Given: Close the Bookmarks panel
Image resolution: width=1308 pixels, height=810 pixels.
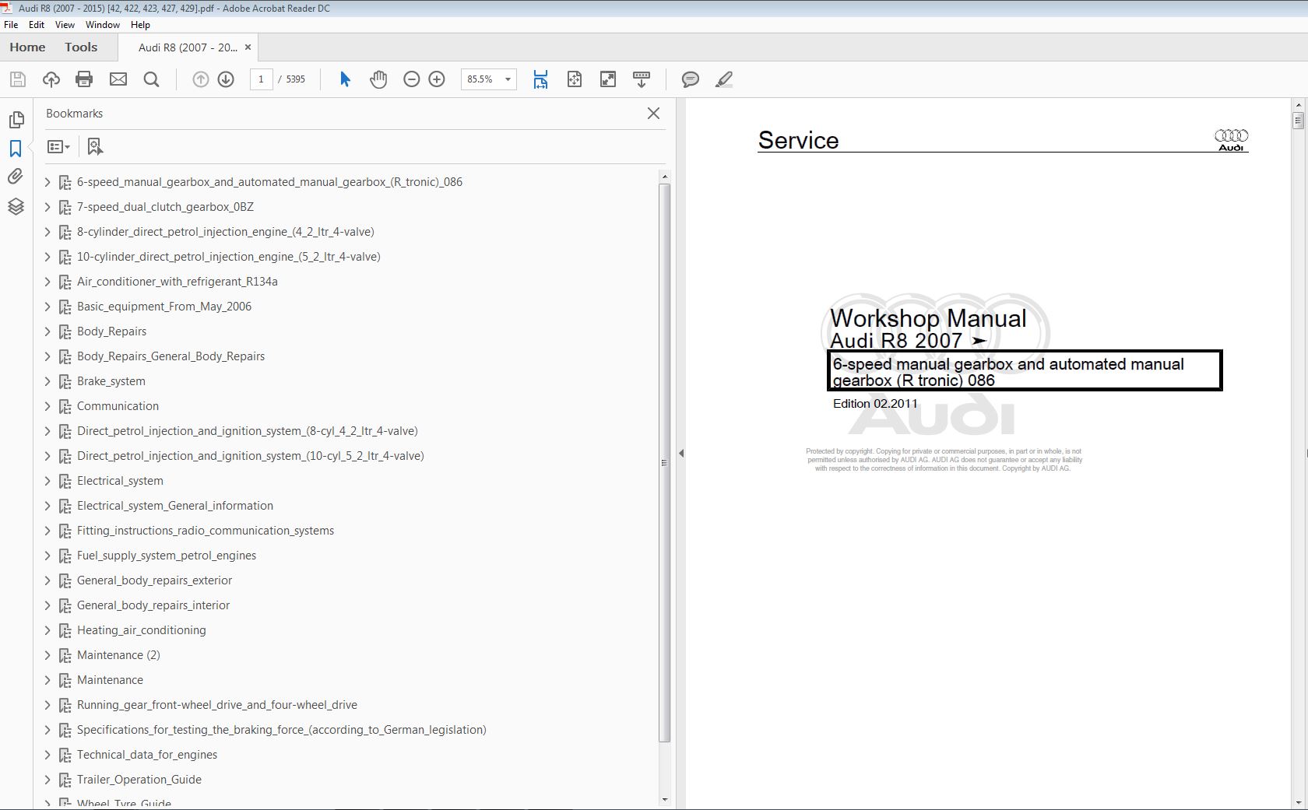Looking at the screenshot, I should point(653,114).
